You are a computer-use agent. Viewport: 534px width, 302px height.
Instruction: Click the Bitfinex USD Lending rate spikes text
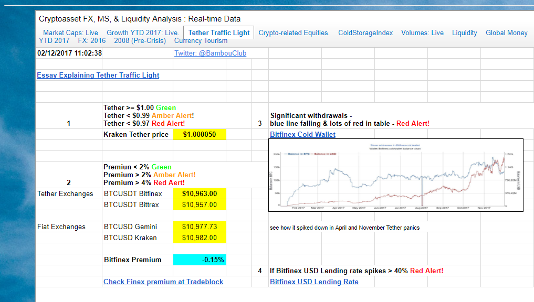click(x=357, y=271)
